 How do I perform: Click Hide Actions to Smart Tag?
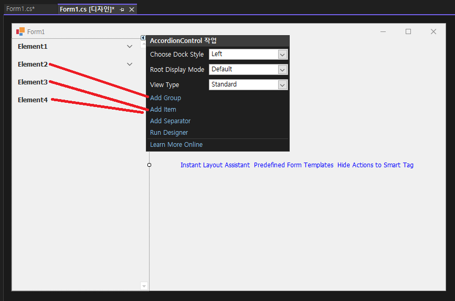[x=375, y=165]
